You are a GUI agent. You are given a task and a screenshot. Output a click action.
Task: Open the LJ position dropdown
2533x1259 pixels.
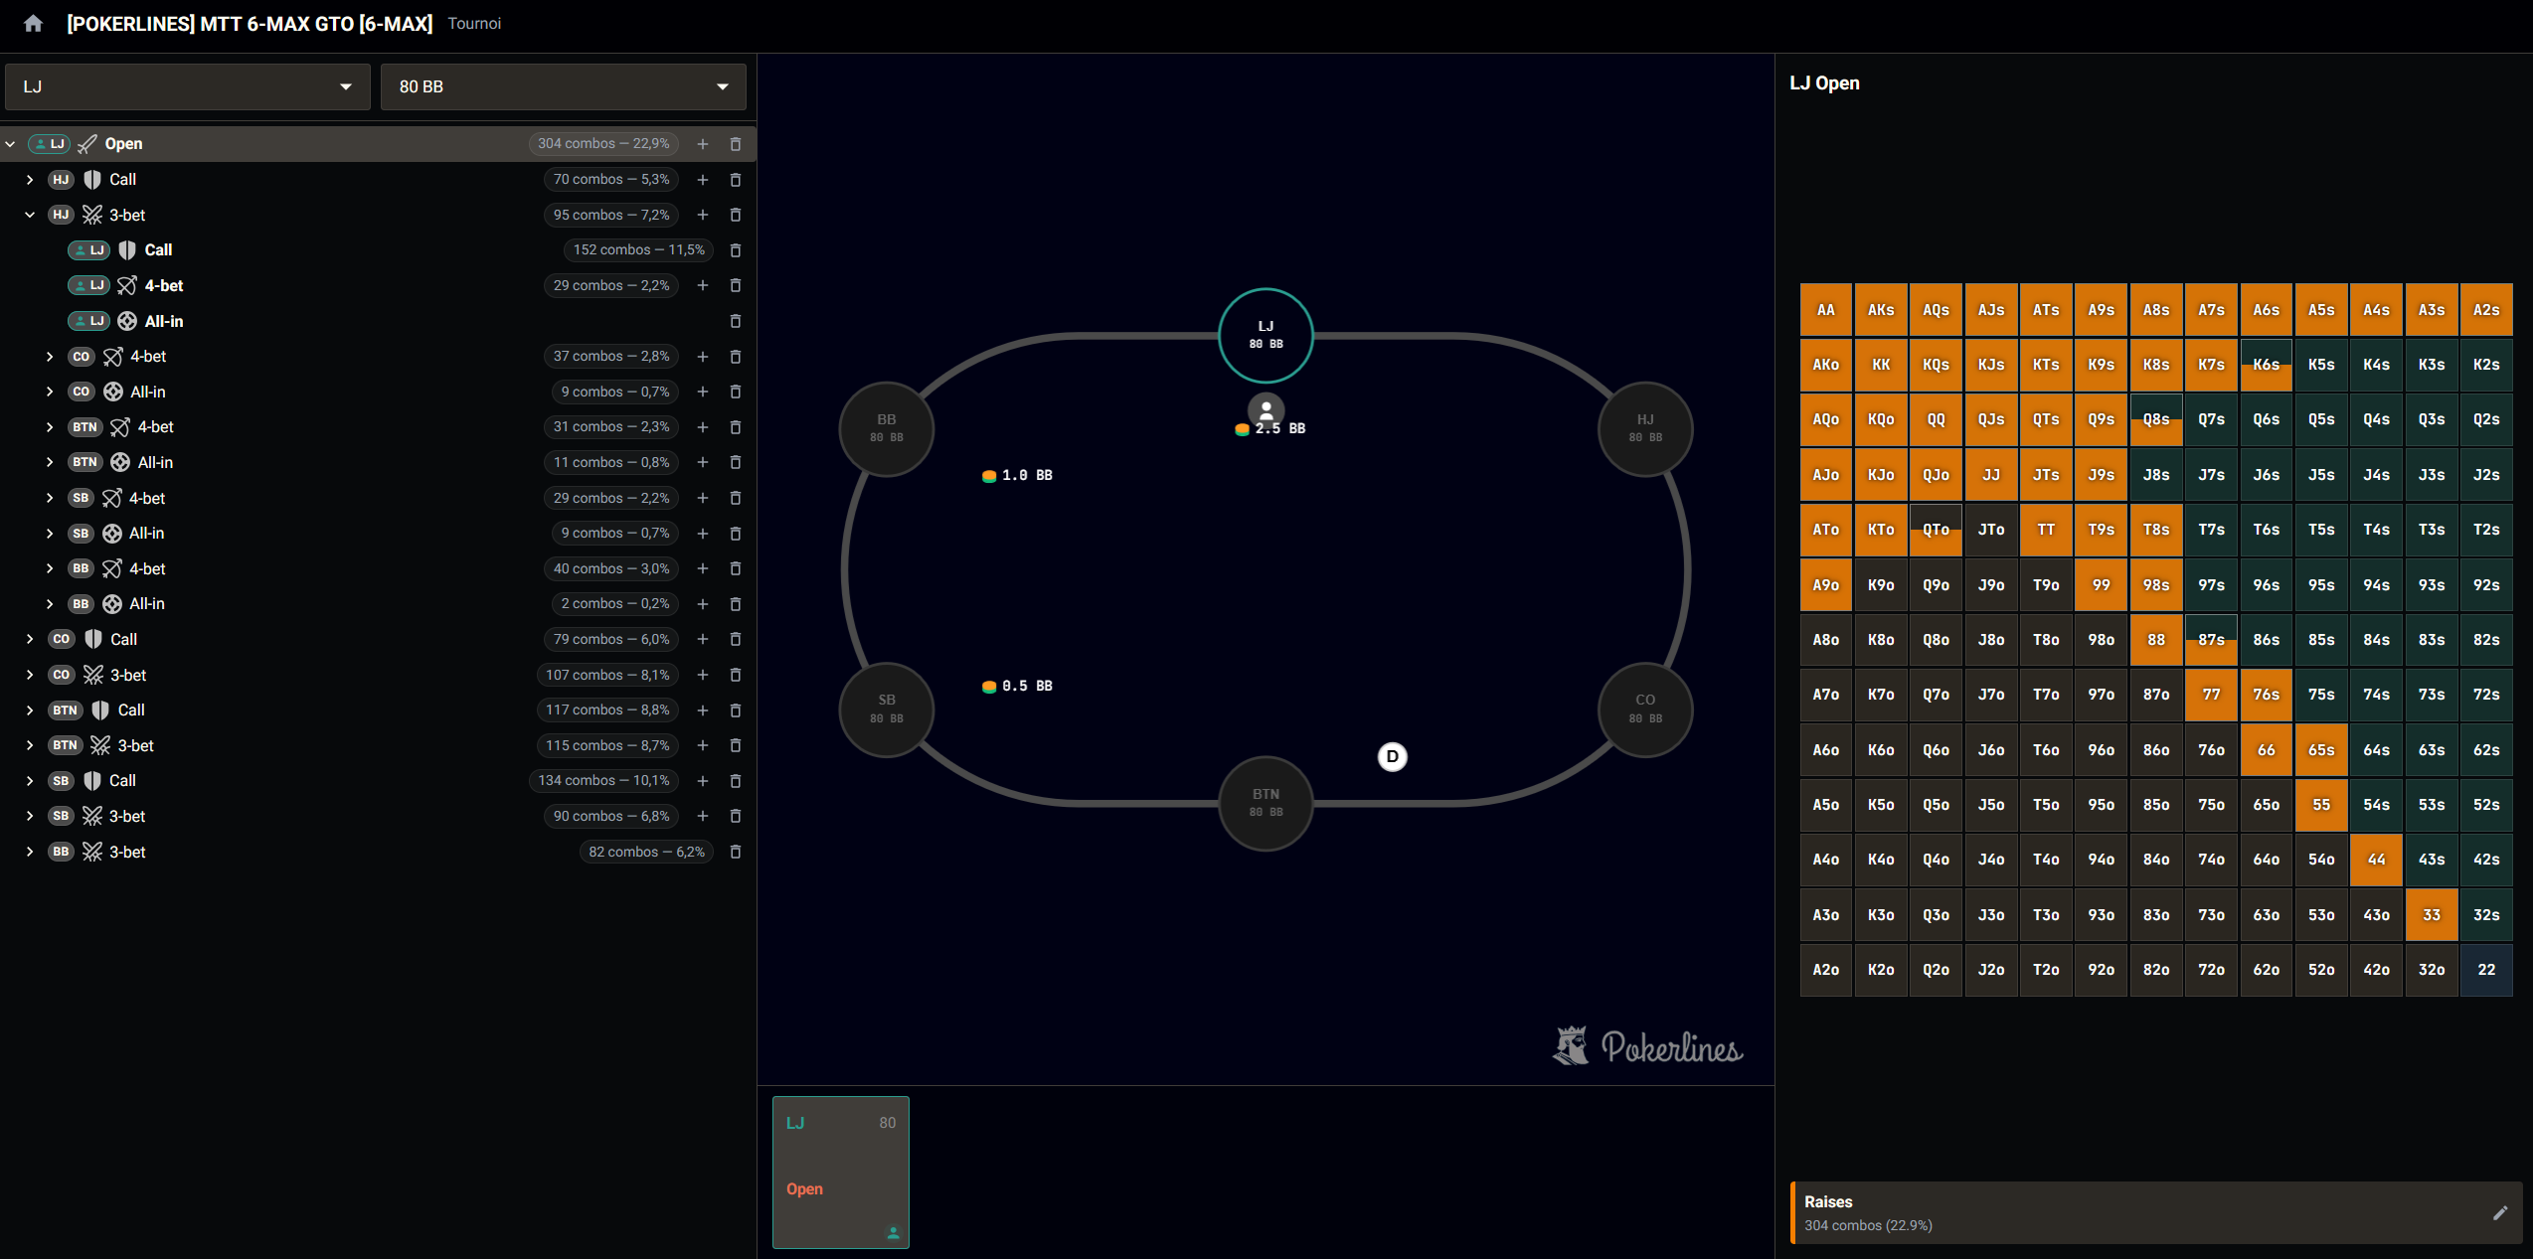tap(188, 86)
